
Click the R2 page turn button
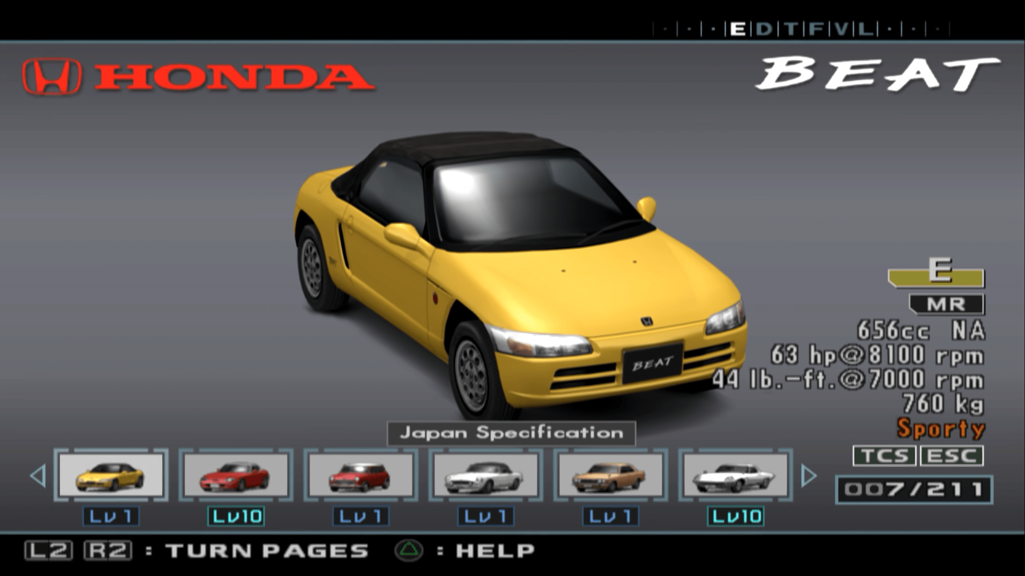pyautogui.click(x=108, y=550)
